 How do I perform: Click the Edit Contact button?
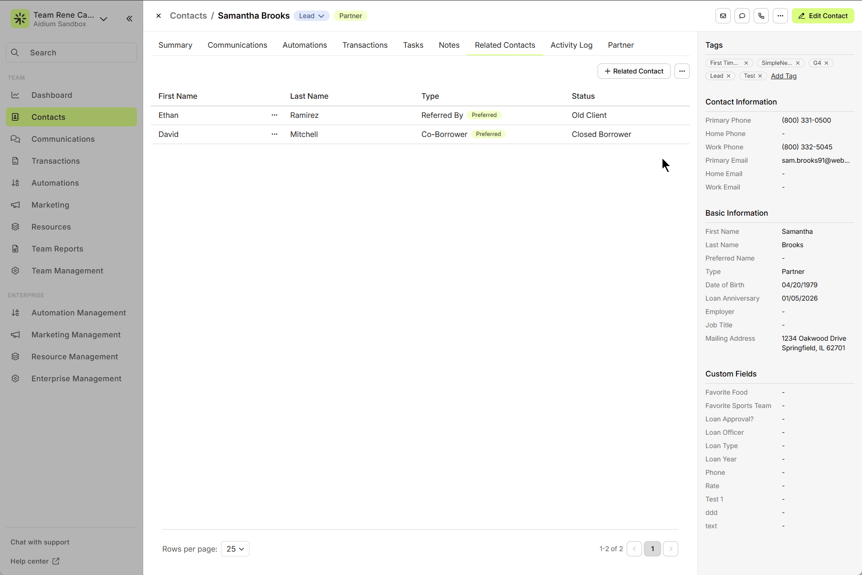point(823,16)
